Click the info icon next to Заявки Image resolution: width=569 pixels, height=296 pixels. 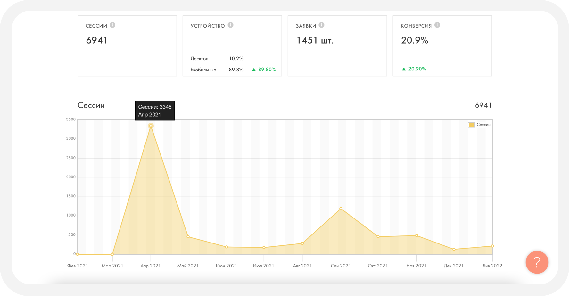(322, 25)
